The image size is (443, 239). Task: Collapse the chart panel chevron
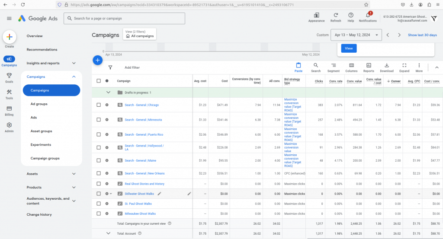[x=437, y=67]
